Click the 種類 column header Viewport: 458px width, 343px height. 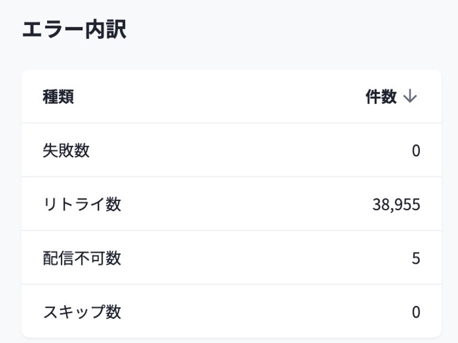pos(58,97)
